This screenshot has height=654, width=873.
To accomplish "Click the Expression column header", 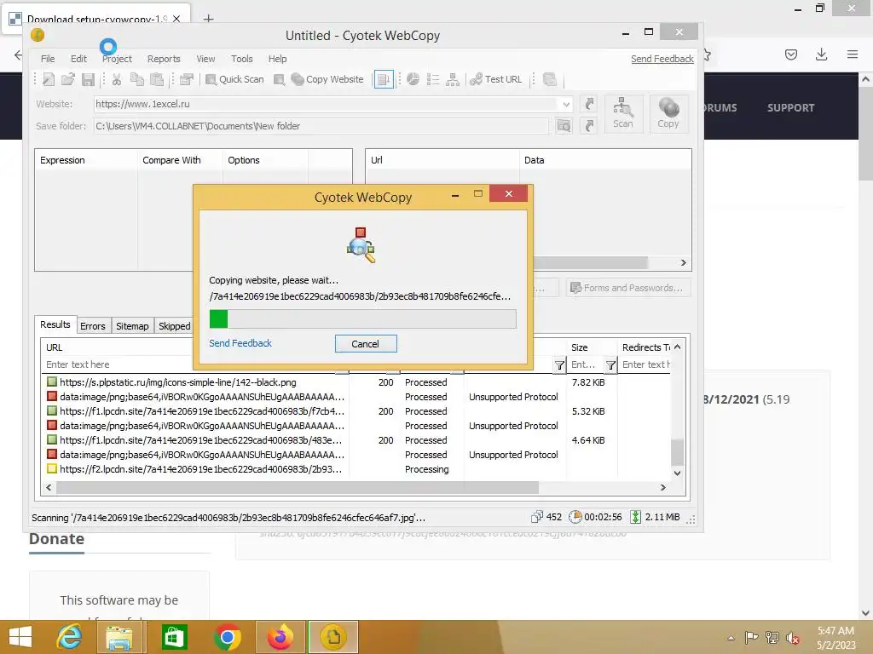I will click(x=86, y=160).
